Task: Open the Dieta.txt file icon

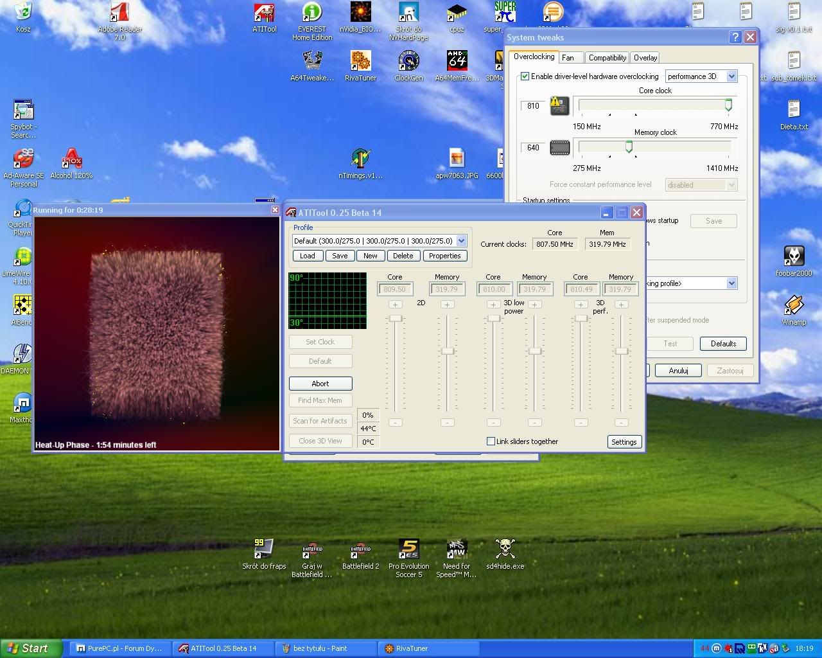Action: 794,115
